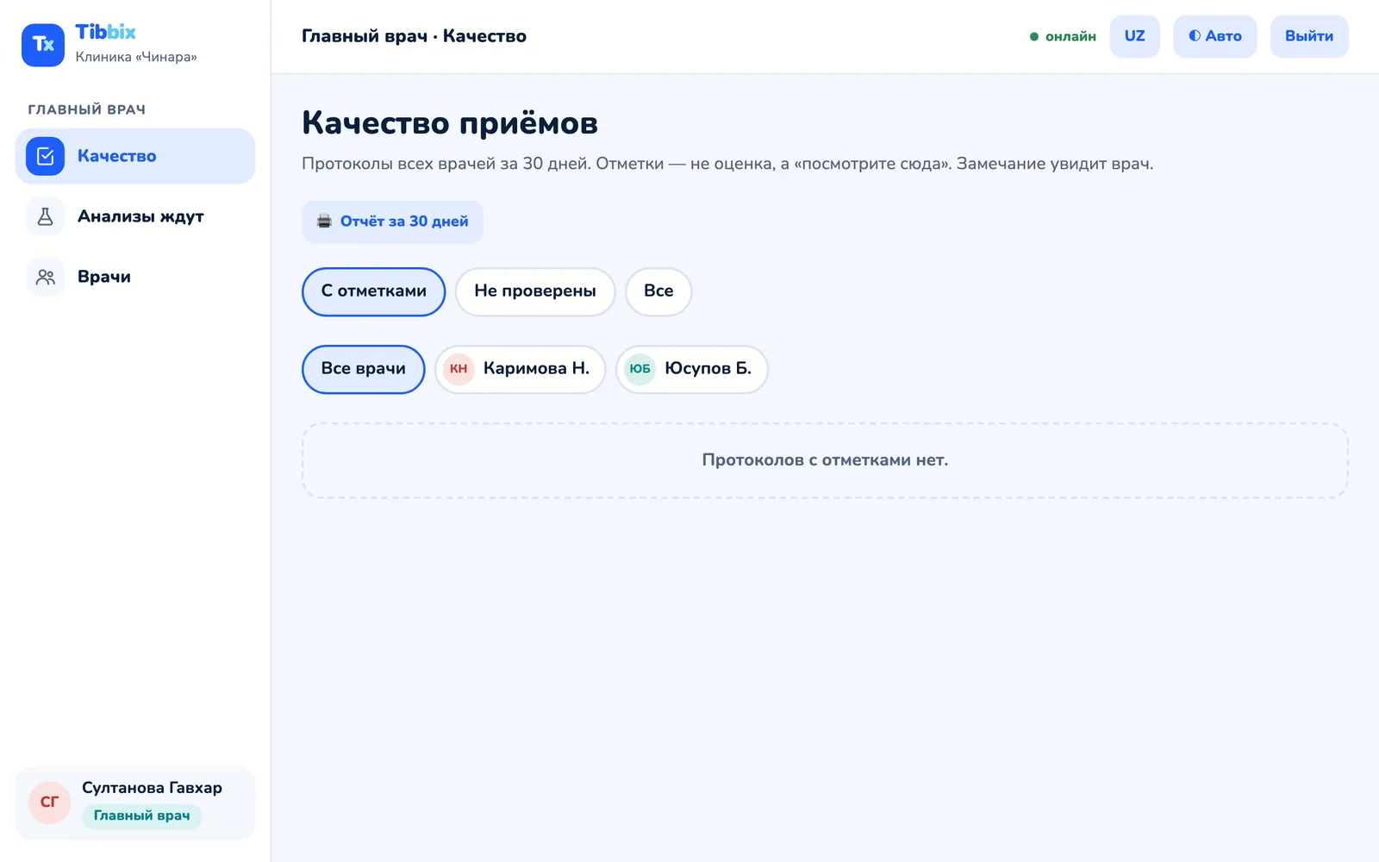Click the ГЛАВНЫЙ ВРАЧ sidebar section label
Image resolution: width=1379 pixels, height=862 pixels.
[x=86, y=109]
